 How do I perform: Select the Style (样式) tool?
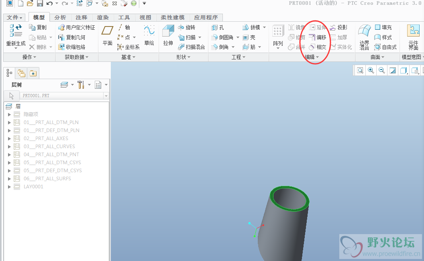point(383,37)
